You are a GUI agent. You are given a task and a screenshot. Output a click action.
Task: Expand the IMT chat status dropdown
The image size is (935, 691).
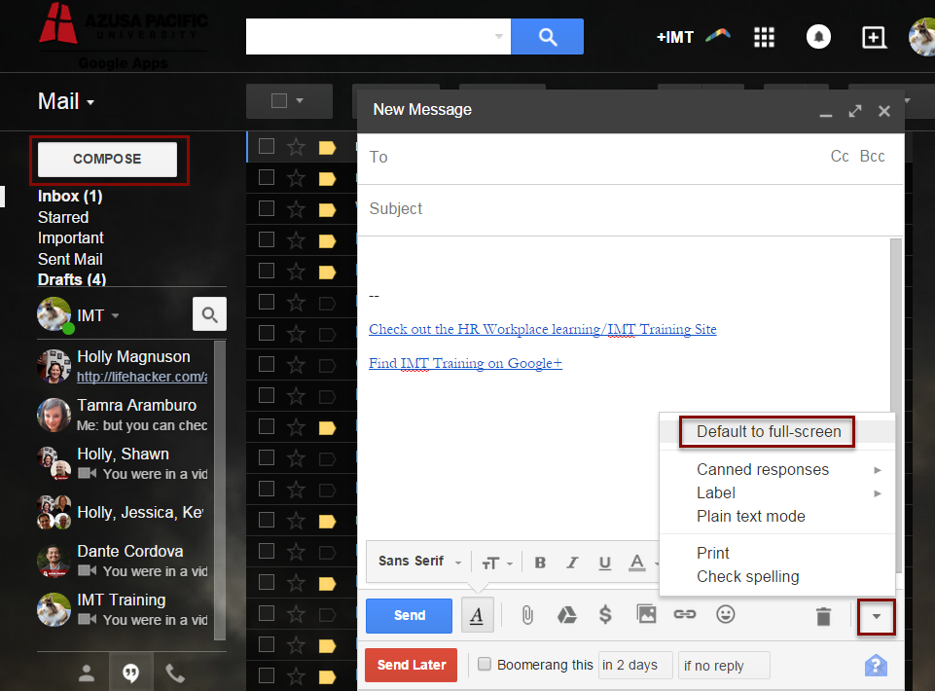[115, 315]
